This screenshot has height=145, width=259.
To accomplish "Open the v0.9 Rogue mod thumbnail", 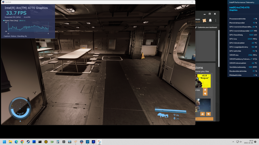I will [x=203, y=81].
